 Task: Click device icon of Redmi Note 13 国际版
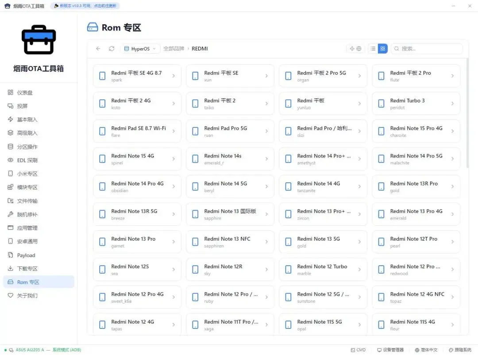click(196, 214)
